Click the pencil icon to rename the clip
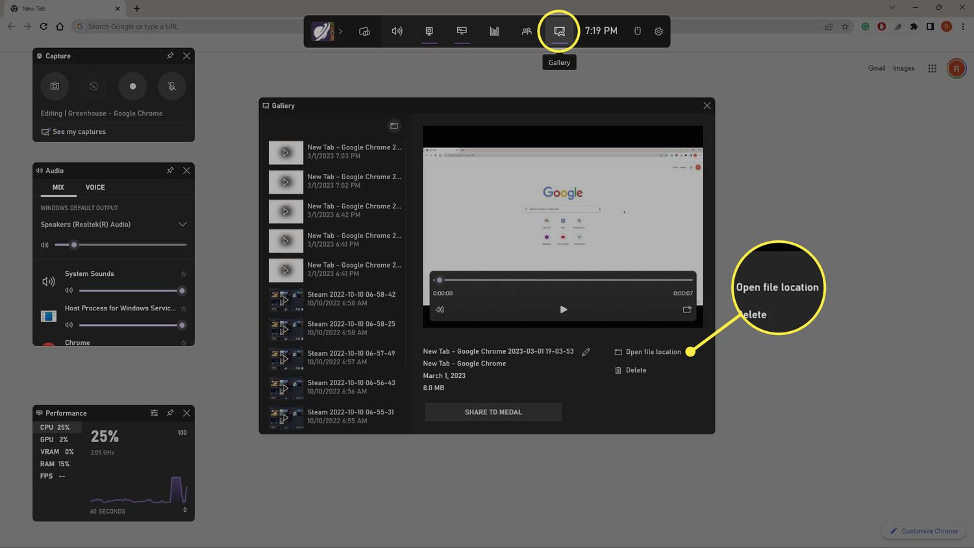Screen dimensions: 974x548 (586, 352)
